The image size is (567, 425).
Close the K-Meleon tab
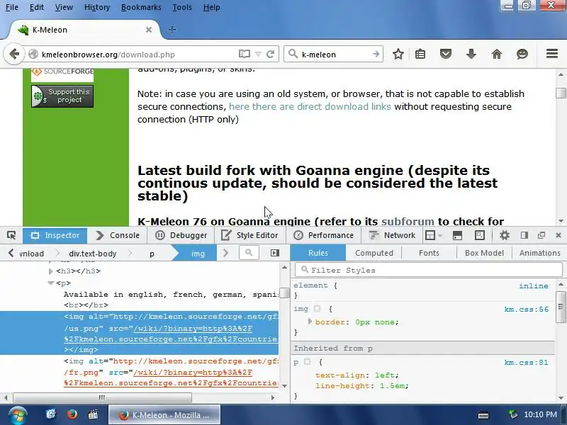(x=149, y=30)
